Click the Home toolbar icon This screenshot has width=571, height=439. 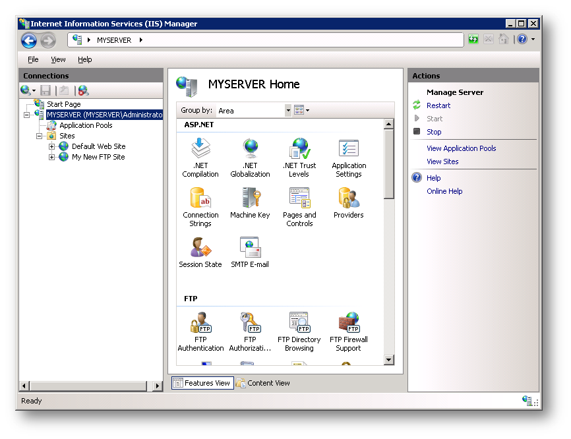[x=504, y=39]
